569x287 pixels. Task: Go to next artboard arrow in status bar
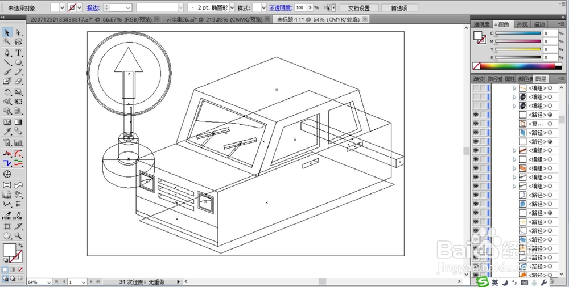click(91, 281)
